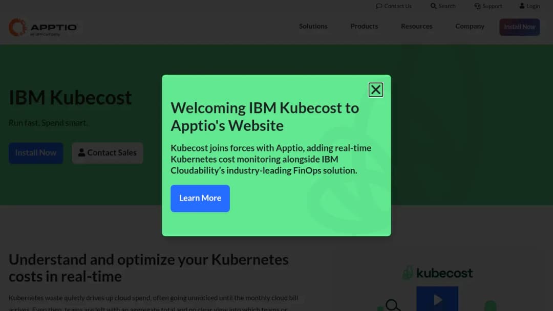
Task: Click the user icon beside Login
Action: [522, 6]
